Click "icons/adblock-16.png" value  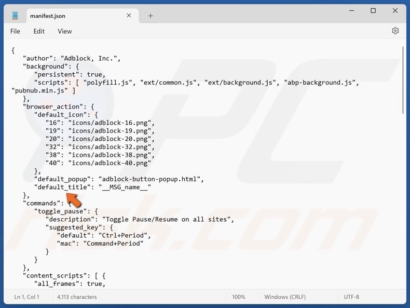click(110, 123)
